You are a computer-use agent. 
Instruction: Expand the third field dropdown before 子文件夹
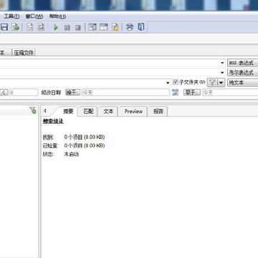point(168,82)
